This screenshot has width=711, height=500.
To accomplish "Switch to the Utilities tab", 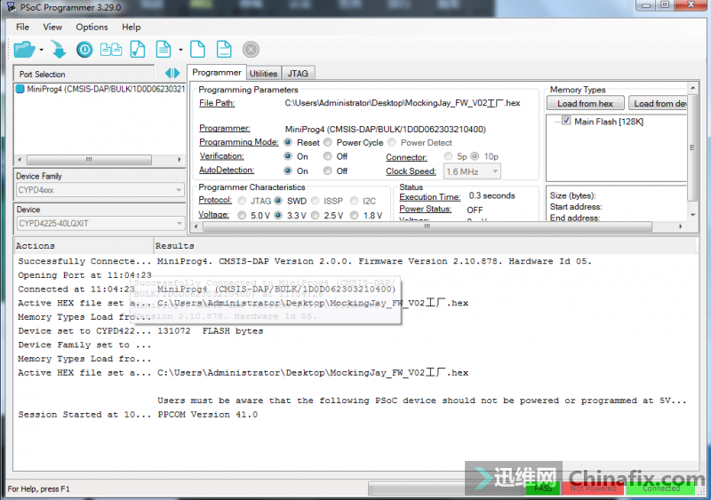I will pyautogui.click(x=263, y=74).
